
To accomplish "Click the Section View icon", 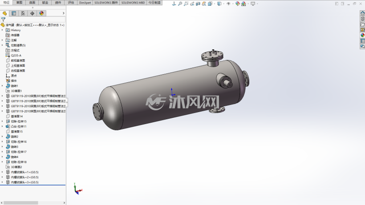I will pyautogui.click(x=198, y=4).
